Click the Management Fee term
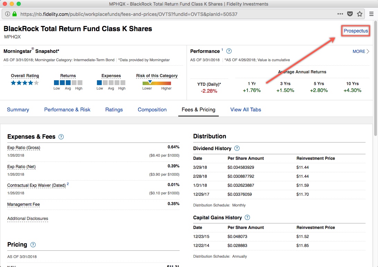The width and height of the screenshot is (378, 267). pyautogui.click(x=24, y=204)
